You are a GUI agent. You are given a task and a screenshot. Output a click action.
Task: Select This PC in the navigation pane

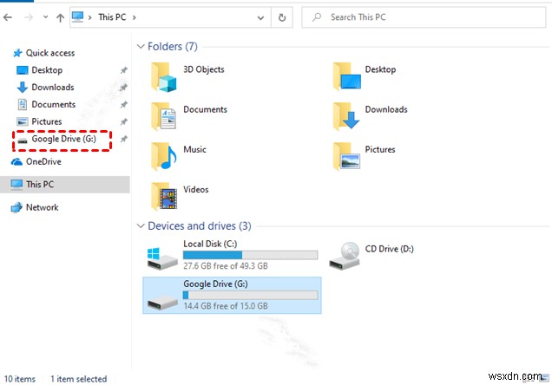pyautogui.click(x=65, y=184)
